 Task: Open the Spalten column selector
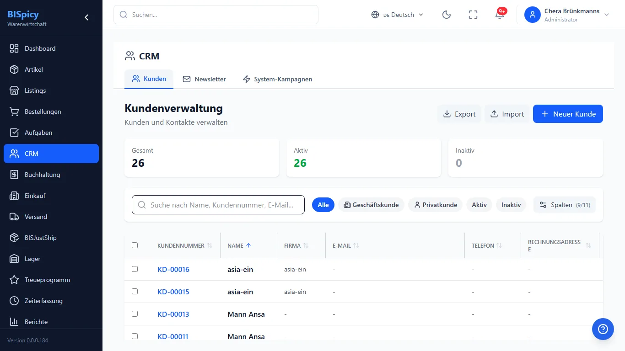click(x=565, y=205)
